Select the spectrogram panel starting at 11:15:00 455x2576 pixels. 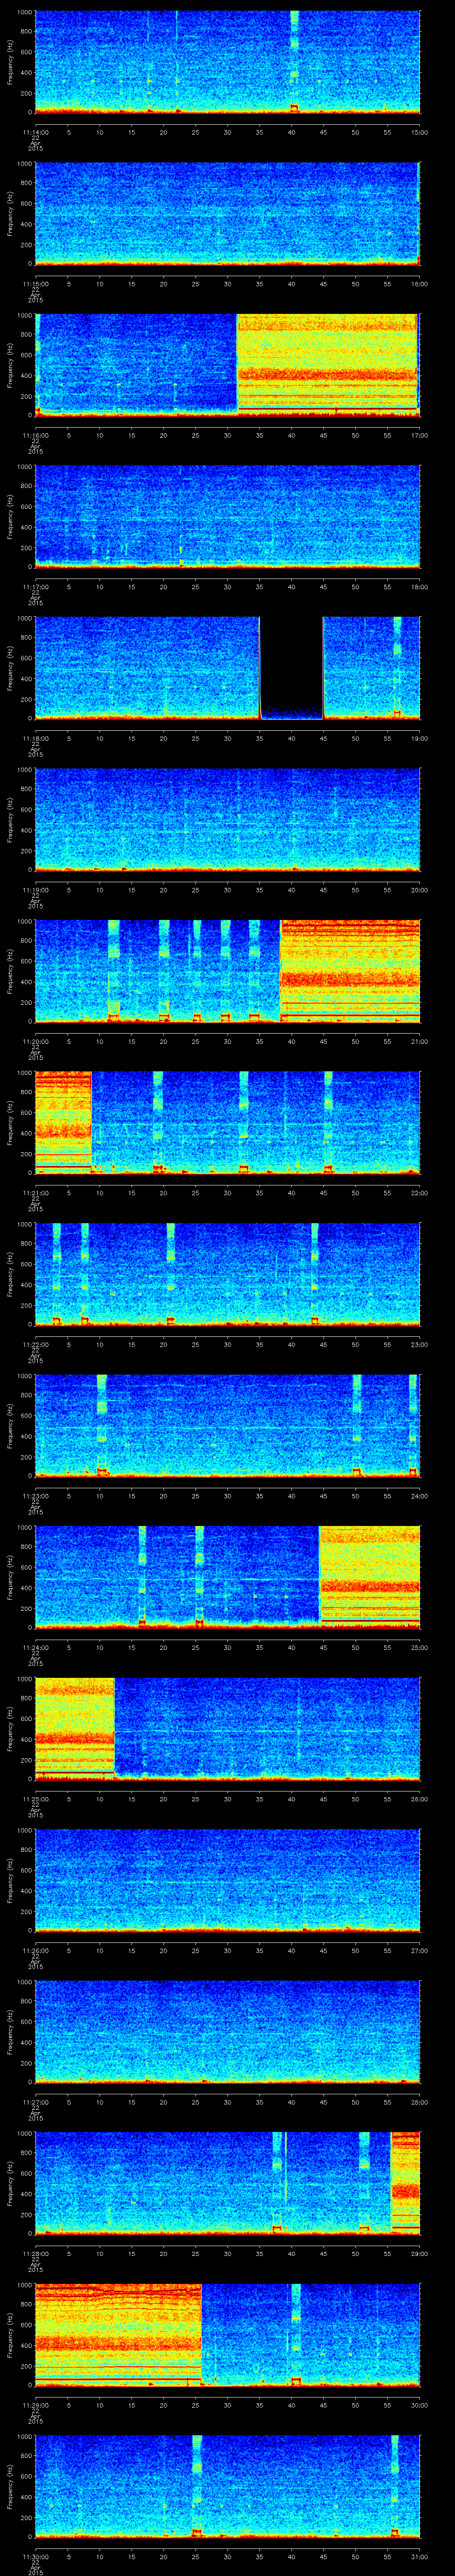pyautogui.click(x=227, y=213)
